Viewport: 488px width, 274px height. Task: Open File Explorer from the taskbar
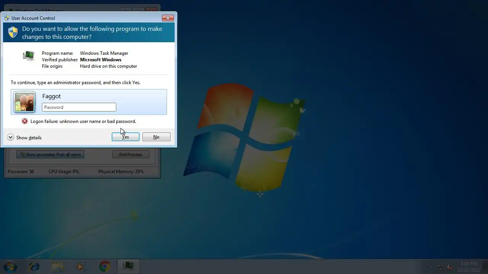(58, 266)
